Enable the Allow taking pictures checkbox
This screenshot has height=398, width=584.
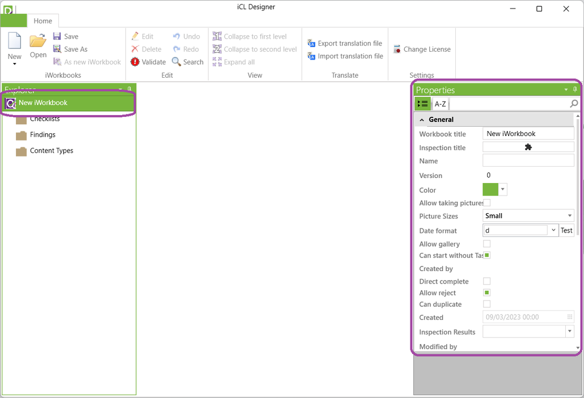pyautogui.click(x=486, y=203)
